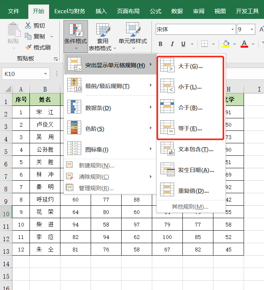The height and width of the screenshot is (290, 264).
Task: Click the select-all corner triangle
Action: (x=8, y=89)
